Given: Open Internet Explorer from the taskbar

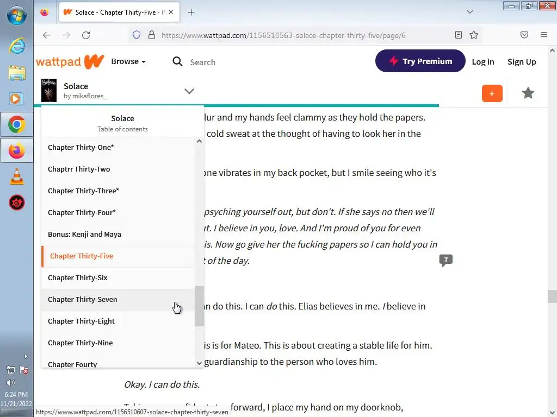Looking at the screenshot, I should tap(17, 46).
